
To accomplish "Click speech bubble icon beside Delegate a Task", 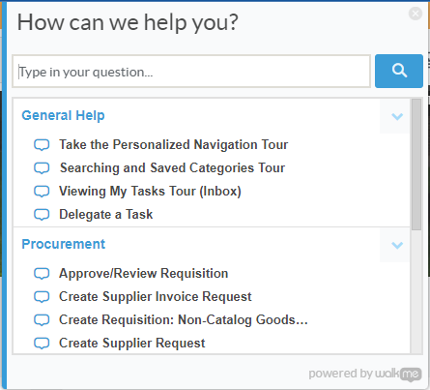I will tap(42, 215).
